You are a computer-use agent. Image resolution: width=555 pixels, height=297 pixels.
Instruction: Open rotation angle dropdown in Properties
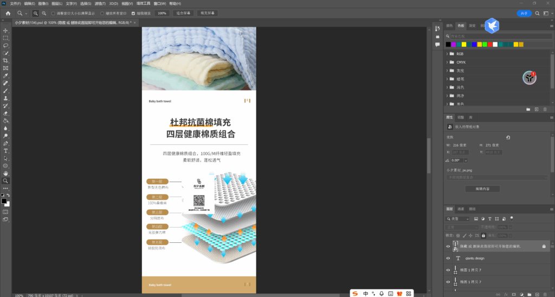tap(466, 160)
